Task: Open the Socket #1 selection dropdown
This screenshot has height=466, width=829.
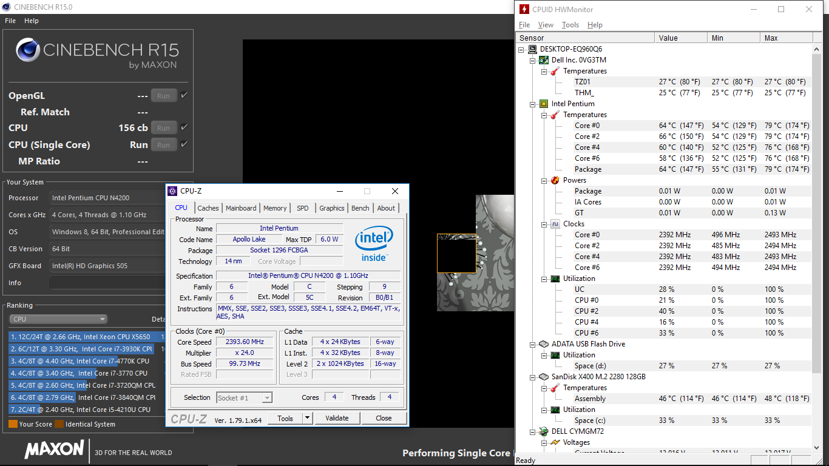Action: pyautogui.click(x=245, y=398)
